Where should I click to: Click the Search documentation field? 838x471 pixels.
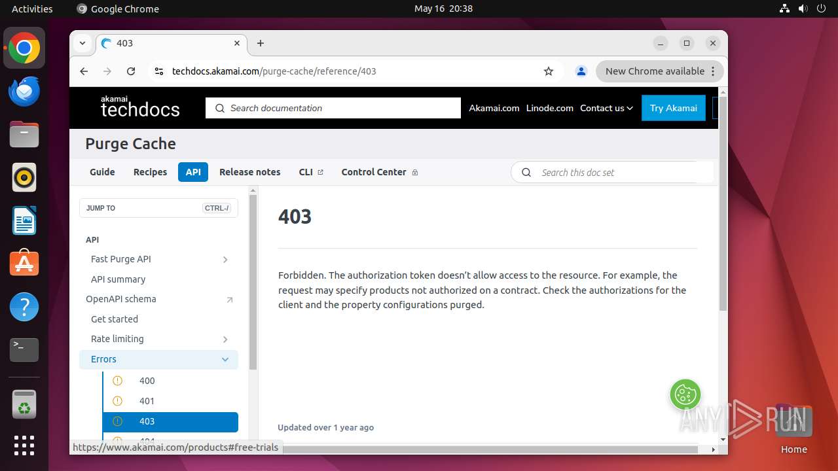point(333,108)
